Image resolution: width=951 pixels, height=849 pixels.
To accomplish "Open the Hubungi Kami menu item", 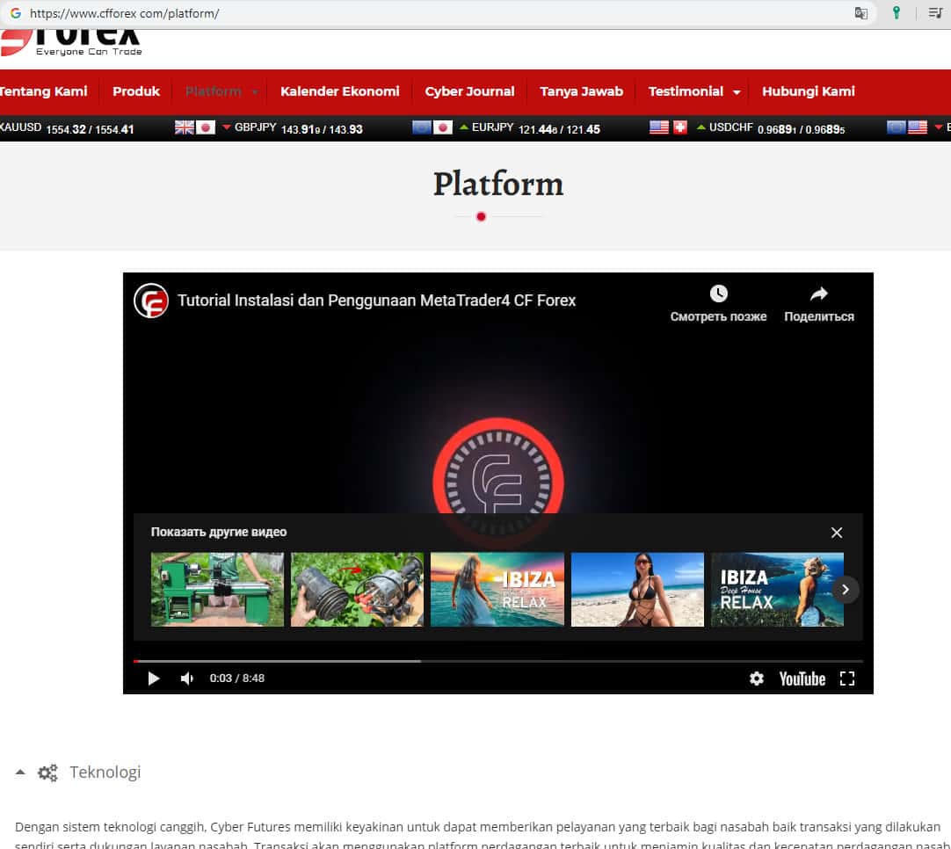I will 808,91.
